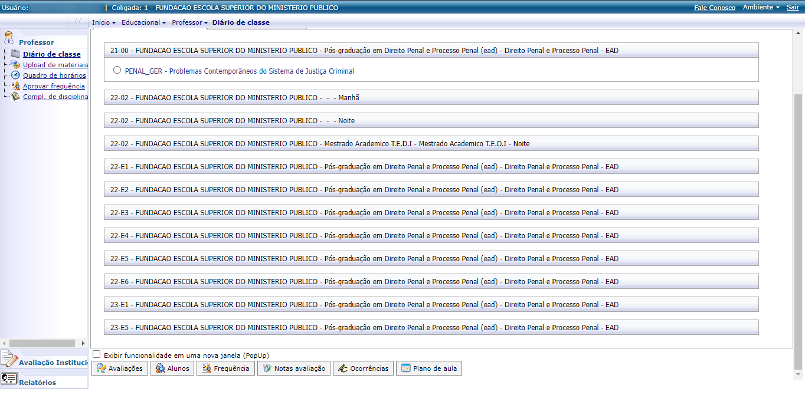Open the Aprovar frequência sidebar link
The image size is (805, 395).
[x=54, y=86]
